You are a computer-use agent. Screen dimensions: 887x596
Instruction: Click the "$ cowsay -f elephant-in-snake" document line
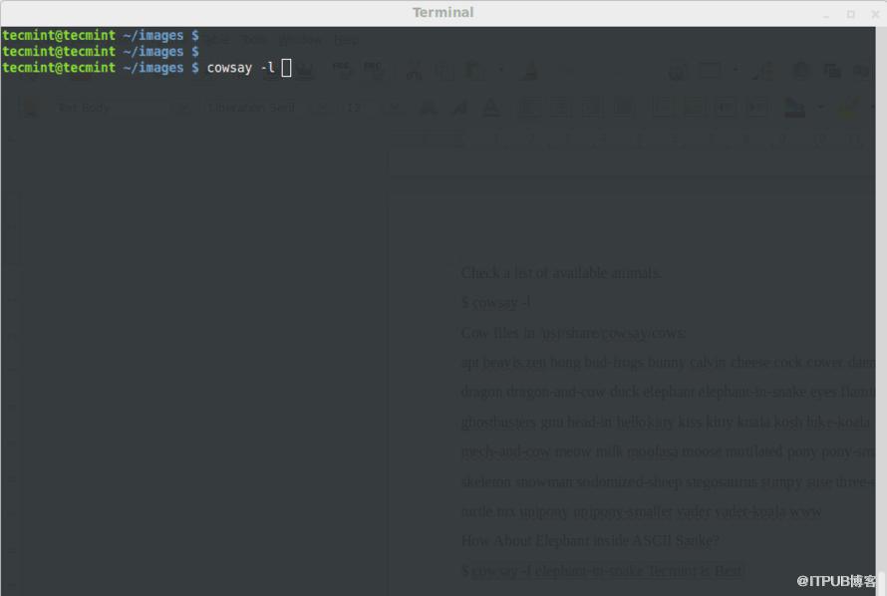[602, 570]
